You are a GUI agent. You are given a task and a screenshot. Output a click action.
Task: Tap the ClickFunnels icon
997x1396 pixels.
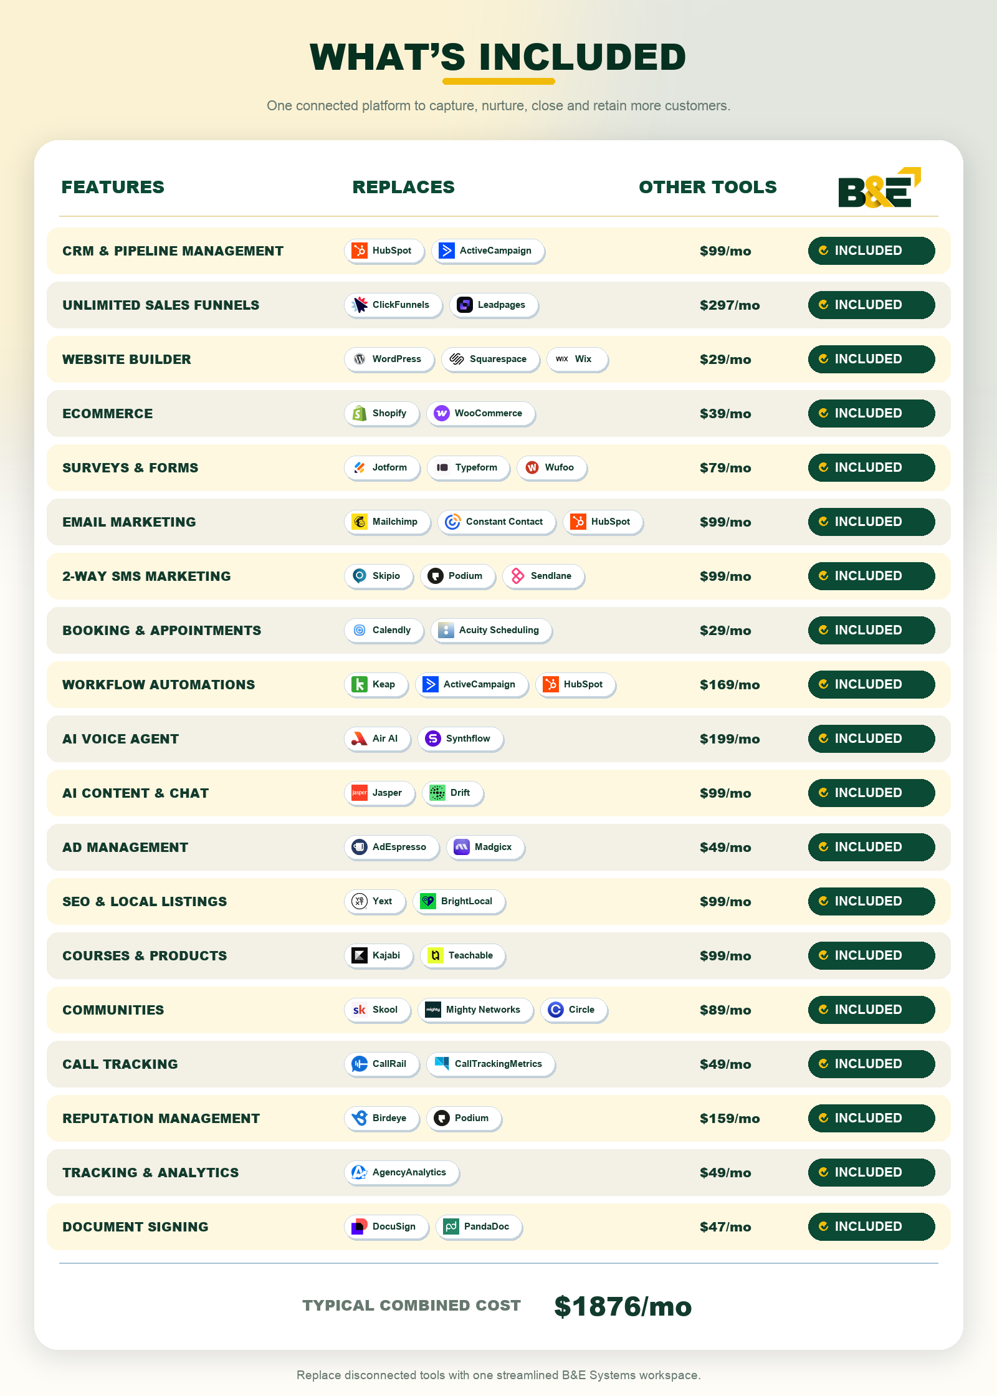pyautogui.click(x=360, y=305)
